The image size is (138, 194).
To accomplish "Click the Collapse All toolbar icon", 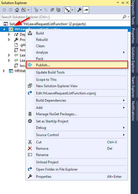I will point(52,10).
